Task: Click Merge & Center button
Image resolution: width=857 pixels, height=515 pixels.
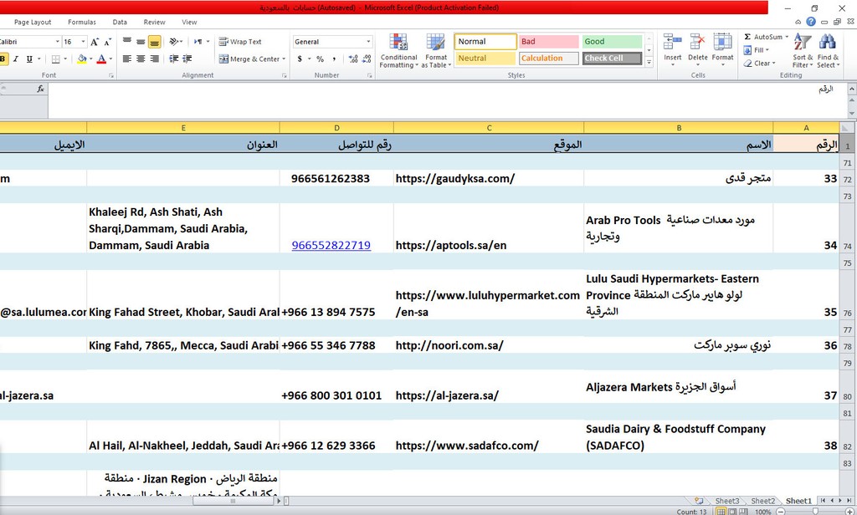Action: coord(249,59)
